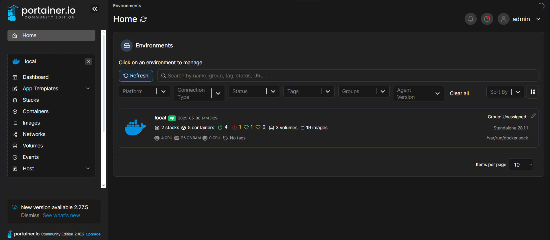Click the stacks layers icon in card
The image size is (550, 240).
(x=157, y=128)
